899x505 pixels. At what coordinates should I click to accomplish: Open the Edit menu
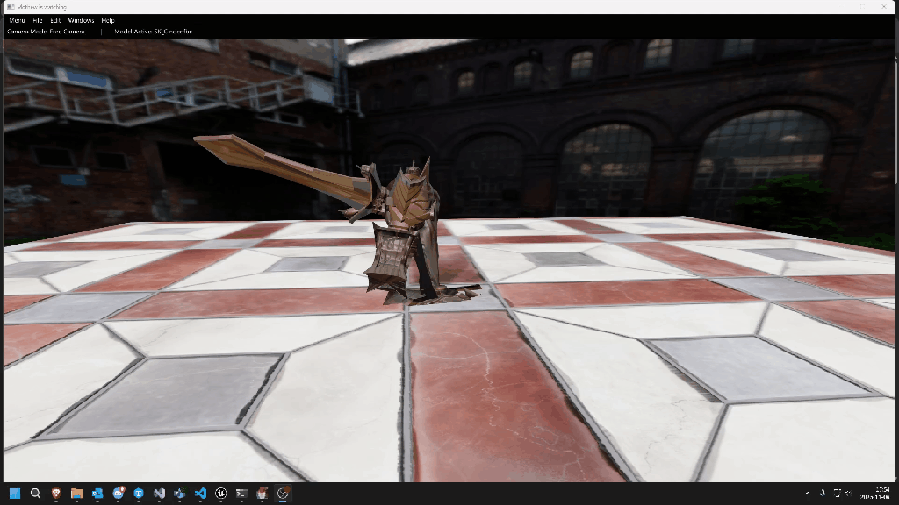coord(55,20)
